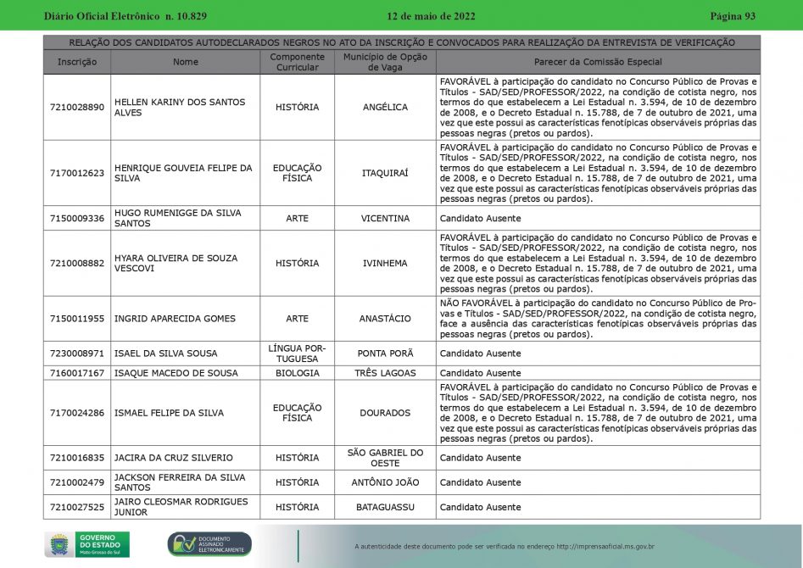The image size is (803, 568).
Task: Click the Bataguassu municipality cell
Action: point(385,507)
